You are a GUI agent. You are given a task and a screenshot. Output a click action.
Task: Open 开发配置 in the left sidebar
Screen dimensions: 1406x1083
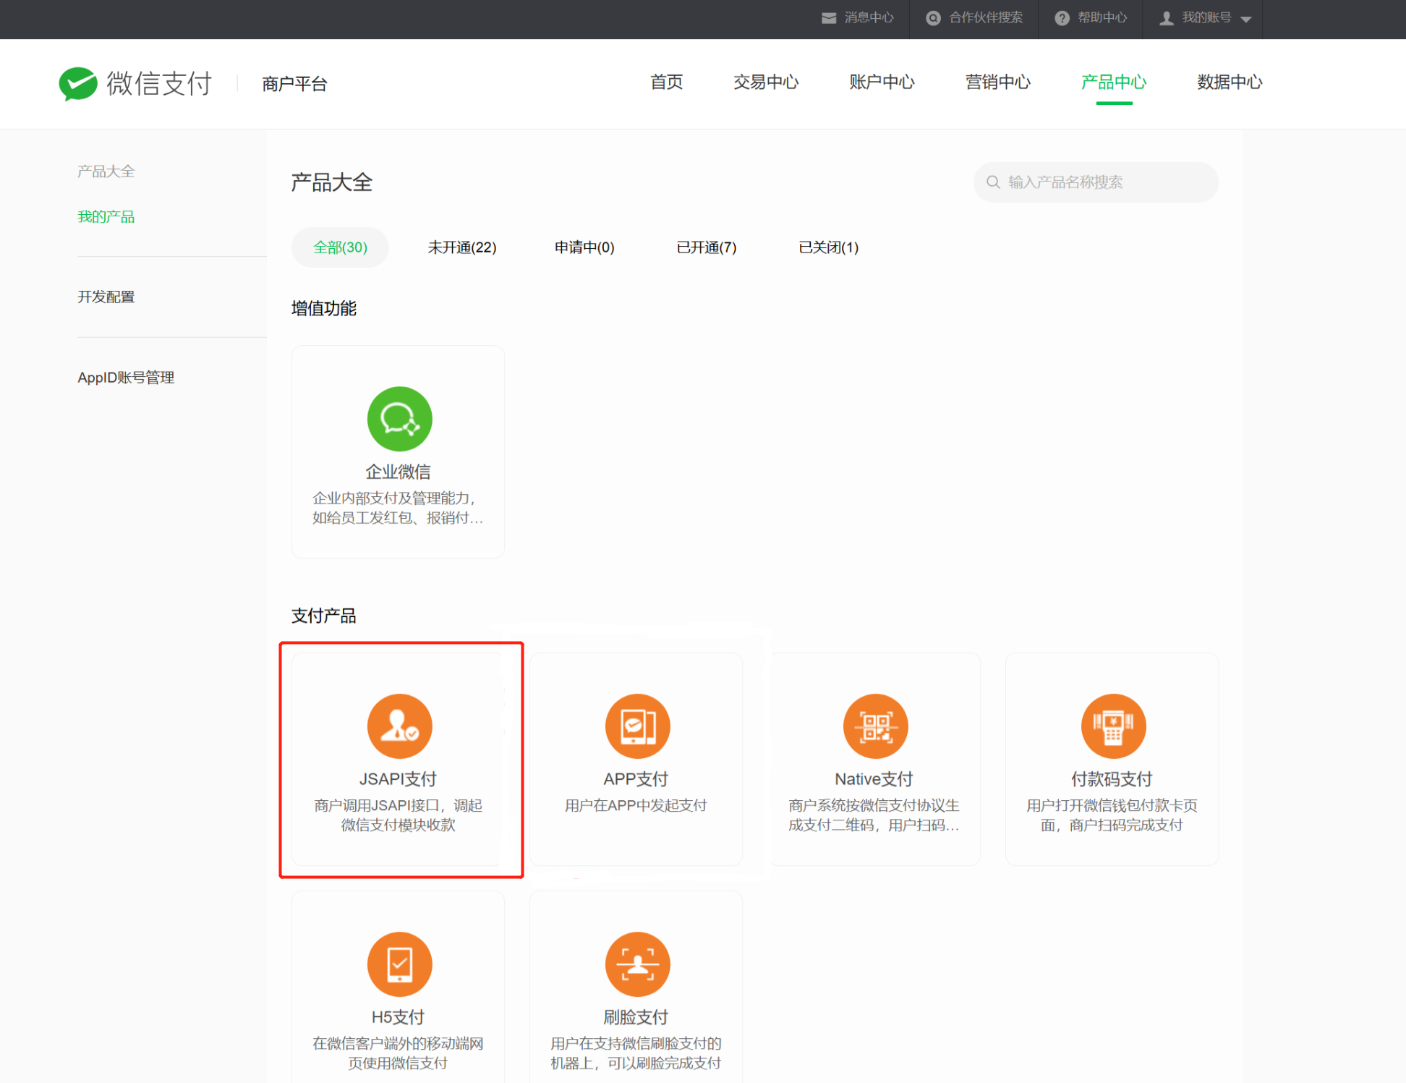[x=106, y=297]
